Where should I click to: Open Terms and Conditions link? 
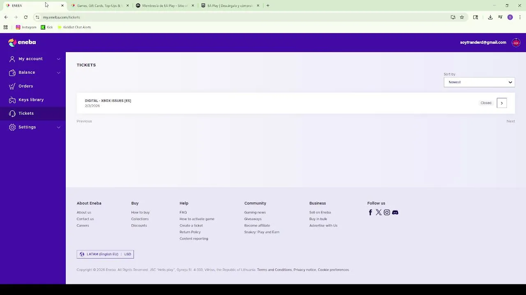[274, 270]
